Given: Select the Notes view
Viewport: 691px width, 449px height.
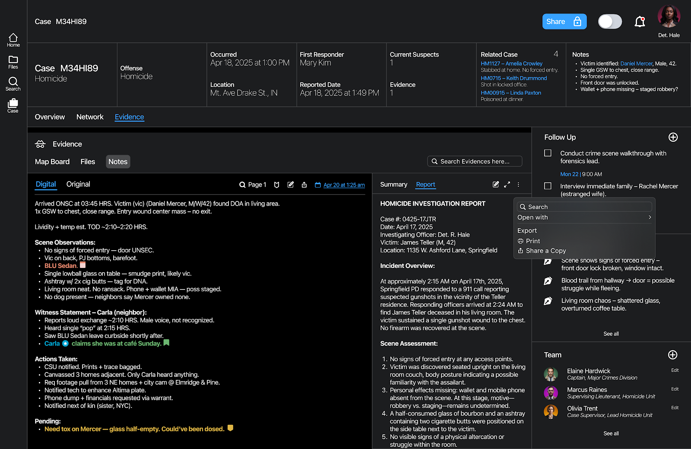Looking at the screenshot, I should pyautogui.click(x=118, y=162).
